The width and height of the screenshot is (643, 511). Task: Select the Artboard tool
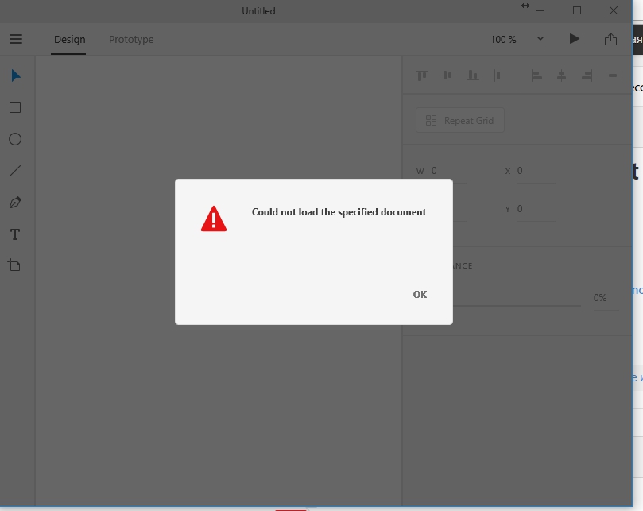tap(15, 266)
